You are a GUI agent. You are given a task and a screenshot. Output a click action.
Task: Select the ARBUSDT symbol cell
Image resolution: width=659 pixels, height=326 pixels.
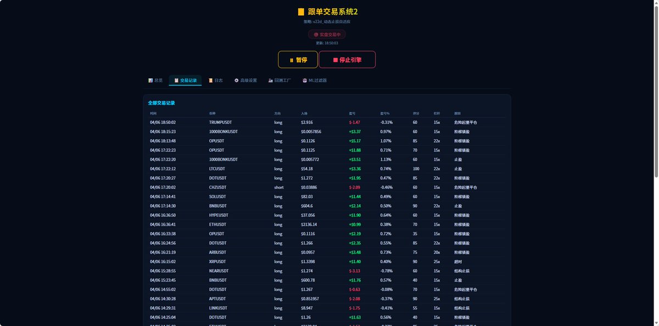pos(219,253)
